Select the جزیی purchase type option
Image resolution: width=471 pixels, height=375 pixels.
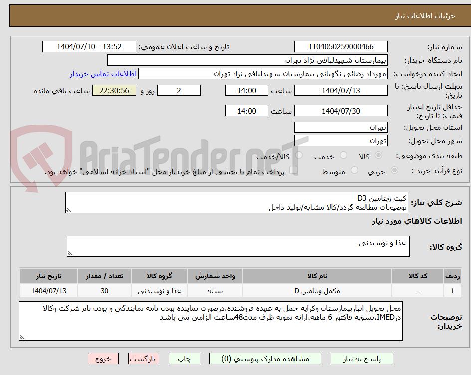pyautogui.click(x=394, y=169)
